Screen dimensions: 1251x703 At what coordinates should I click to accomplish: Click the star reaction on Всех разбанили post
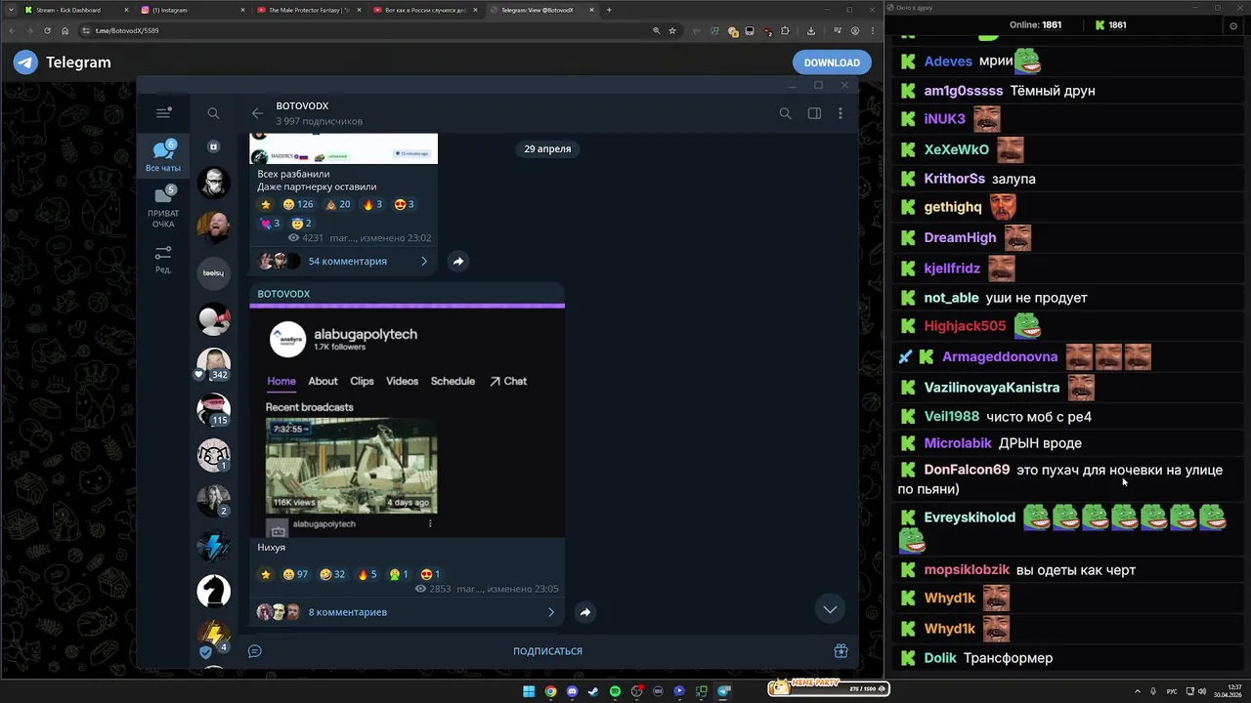pos(266,204)
